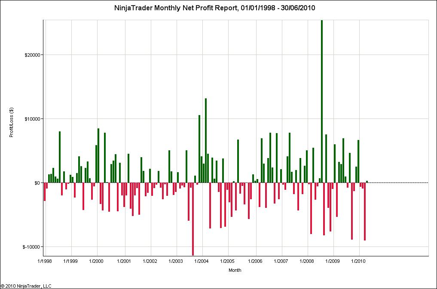Click the $10000 y-axis label

[x=32, y=119]
